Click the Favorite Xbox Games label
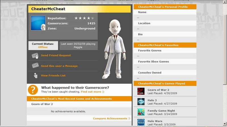227x127 pixels. click(154, 62)
